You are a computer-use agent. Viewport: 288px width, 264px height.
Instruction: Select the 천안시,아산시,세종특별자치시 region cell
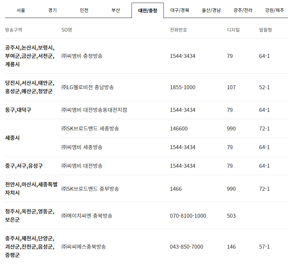(x=31, y=188)
